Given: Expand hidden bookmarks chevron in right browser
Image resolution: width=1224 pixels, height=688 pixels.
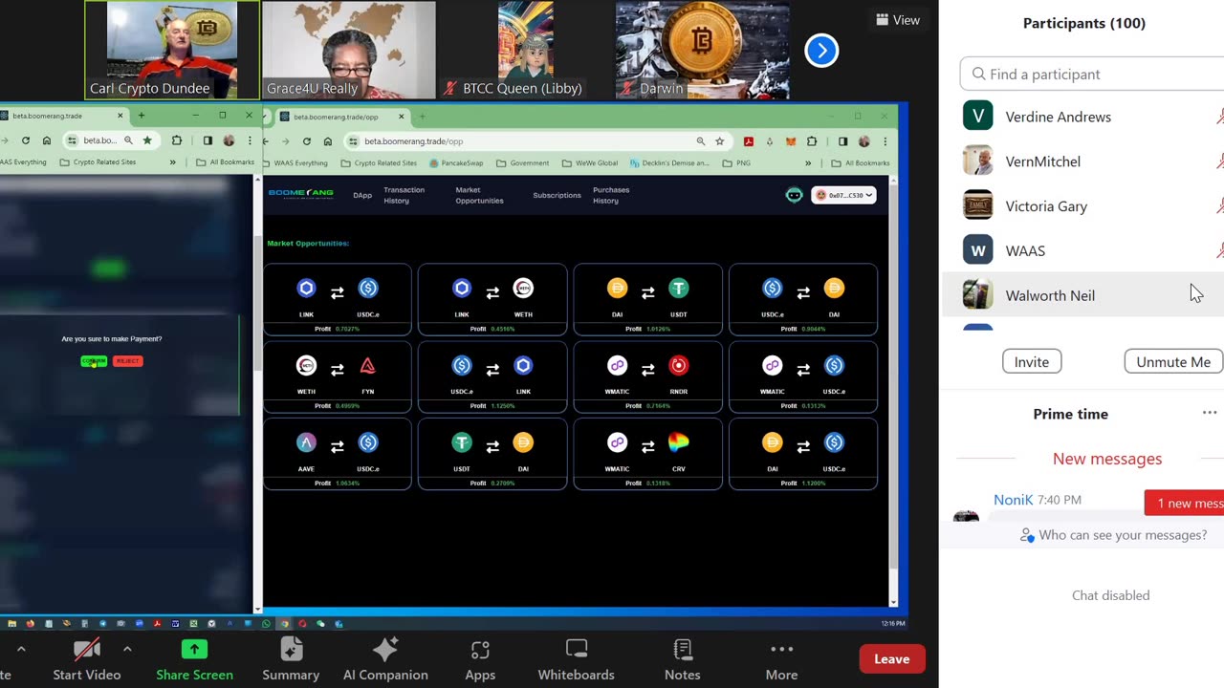Looking at the screenshot, I should pos(808,162).
